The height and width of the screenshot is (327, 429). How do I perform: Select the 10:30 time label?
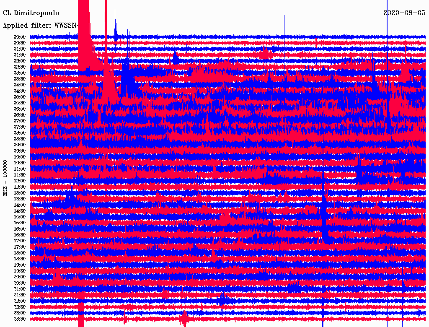(x=20, y=163)
